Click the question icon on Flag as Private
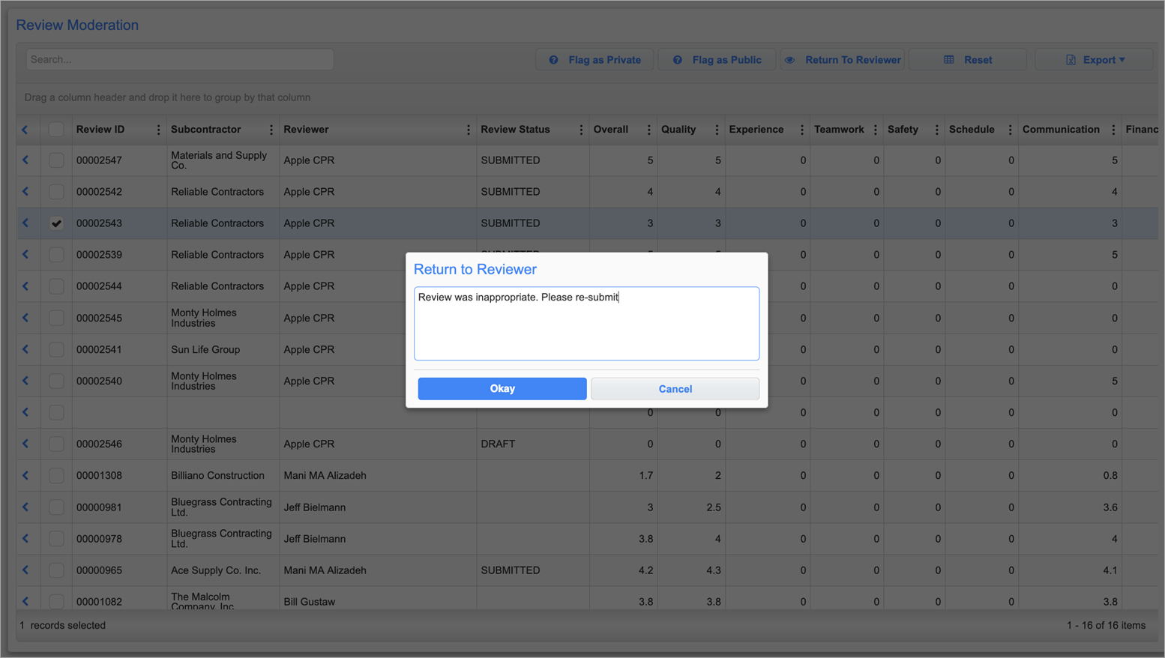 553,60
